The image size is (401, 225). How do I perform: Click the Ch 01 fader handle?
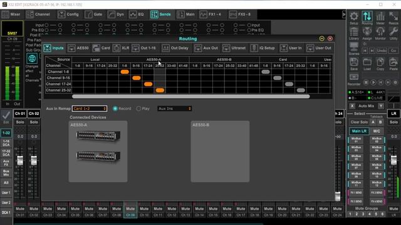click(x=20, y=161)
